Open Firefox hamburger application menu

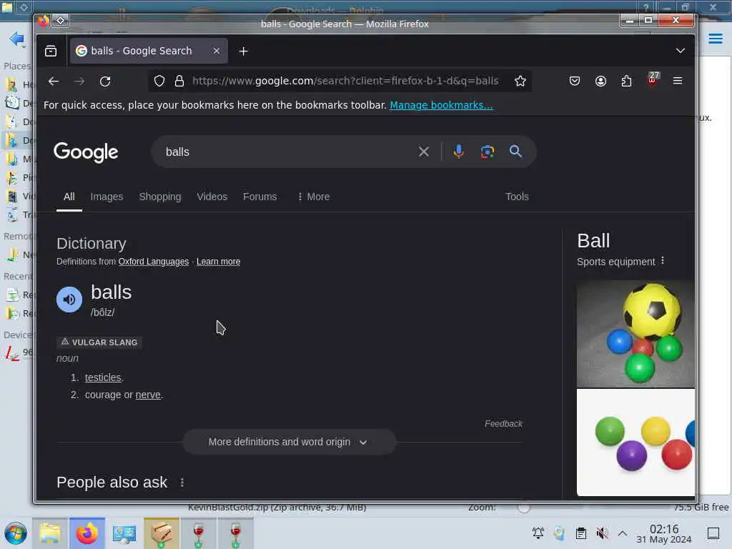click(678, 81)
